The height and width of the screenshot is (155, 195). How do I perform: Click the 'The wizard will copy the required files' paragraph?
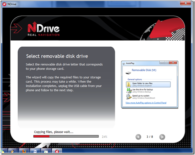pyautogui.click(x=64, y=84)
